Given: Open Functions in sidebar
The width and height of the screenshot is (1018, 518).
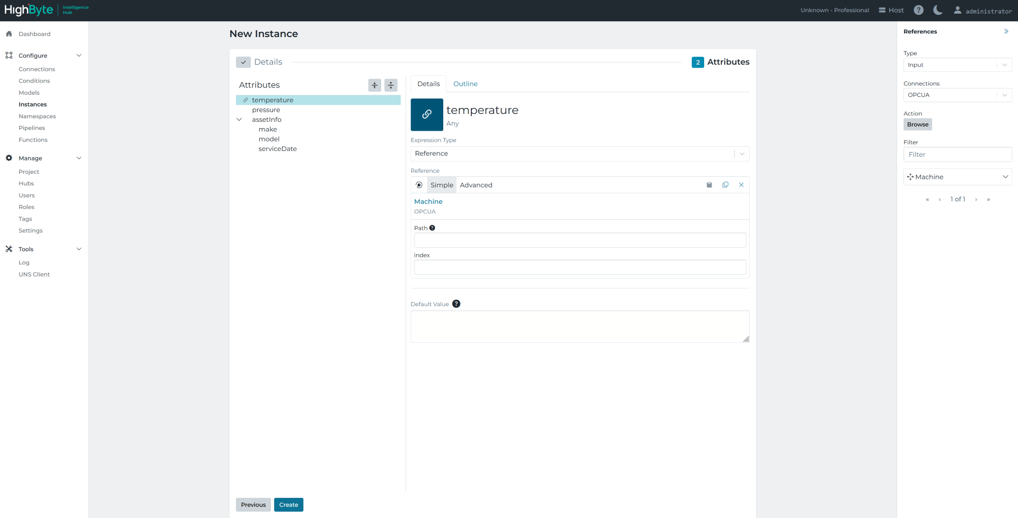Looking at the screenshot, I should point(33,140).
